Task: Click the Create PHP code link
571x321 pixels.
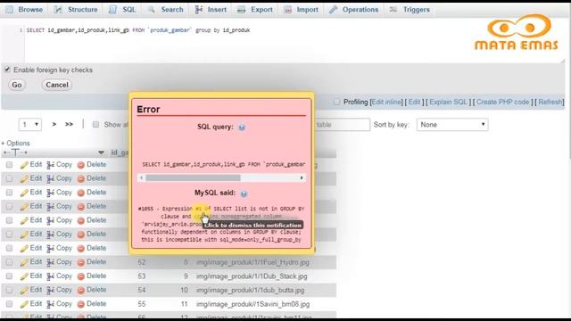Action: tap(503, 103)
